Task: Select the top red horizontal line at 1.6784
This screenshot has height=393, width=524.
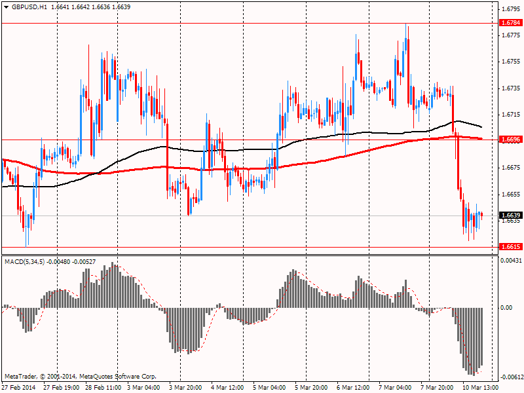Action: 250,23
